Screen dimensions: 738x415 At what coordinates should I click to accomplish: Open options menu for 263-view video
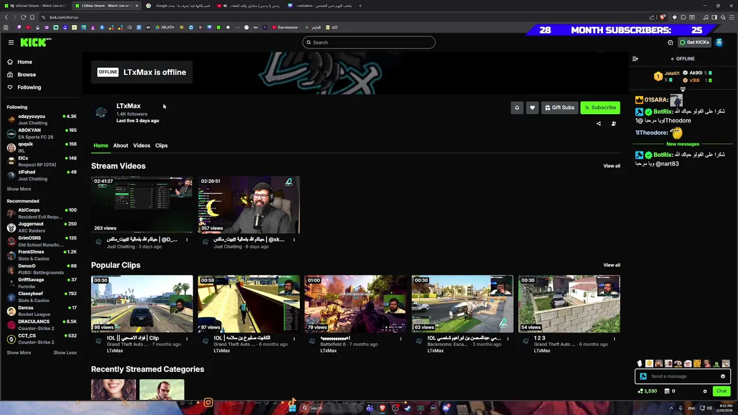click(187, 240)
